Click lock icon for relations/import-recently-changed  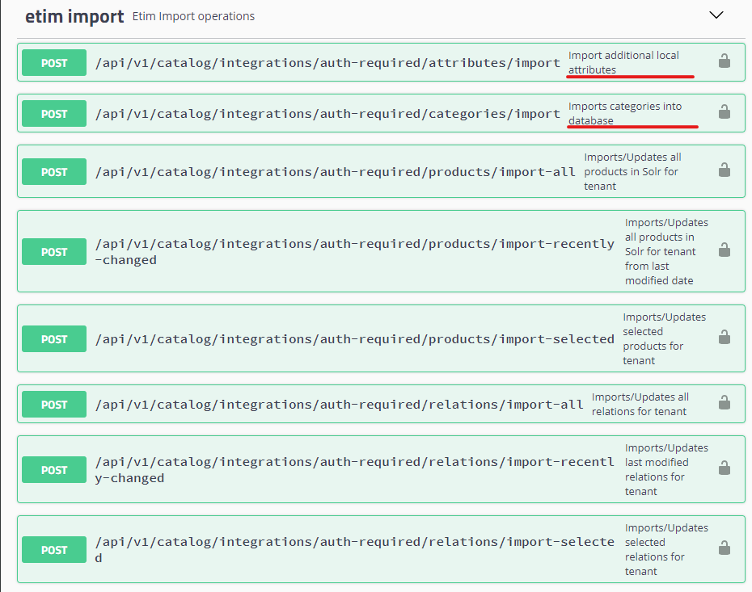[725, 468]
